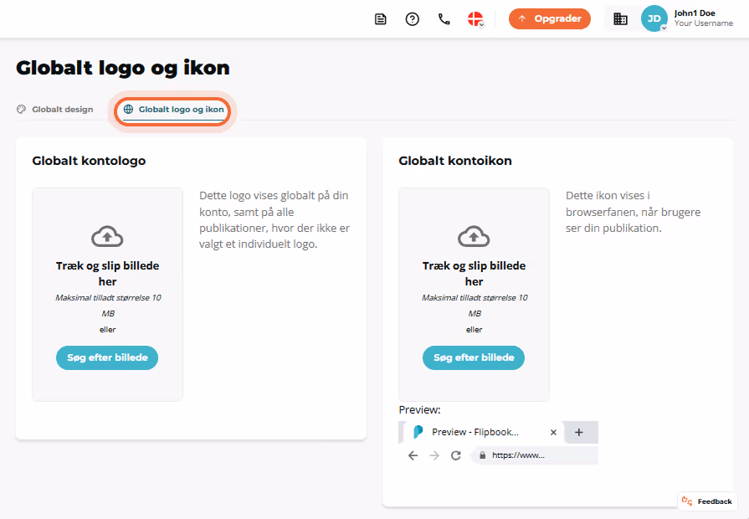Click the Opgrader upgrade button
Screen dimensions: 749x519
click(x=550, y=18)
